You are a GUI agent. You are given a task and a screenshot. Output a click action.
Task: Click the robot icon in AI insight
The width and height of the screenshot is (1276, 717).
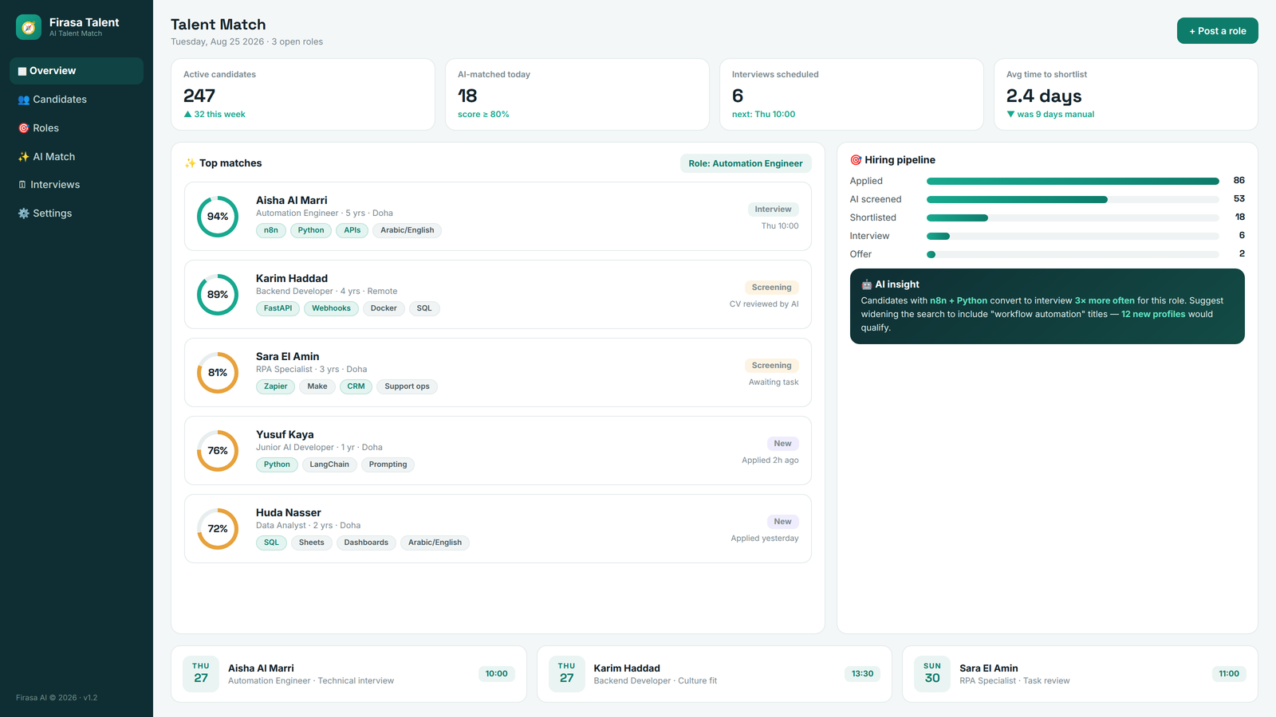pyautogui.click(x=866, y=284)
